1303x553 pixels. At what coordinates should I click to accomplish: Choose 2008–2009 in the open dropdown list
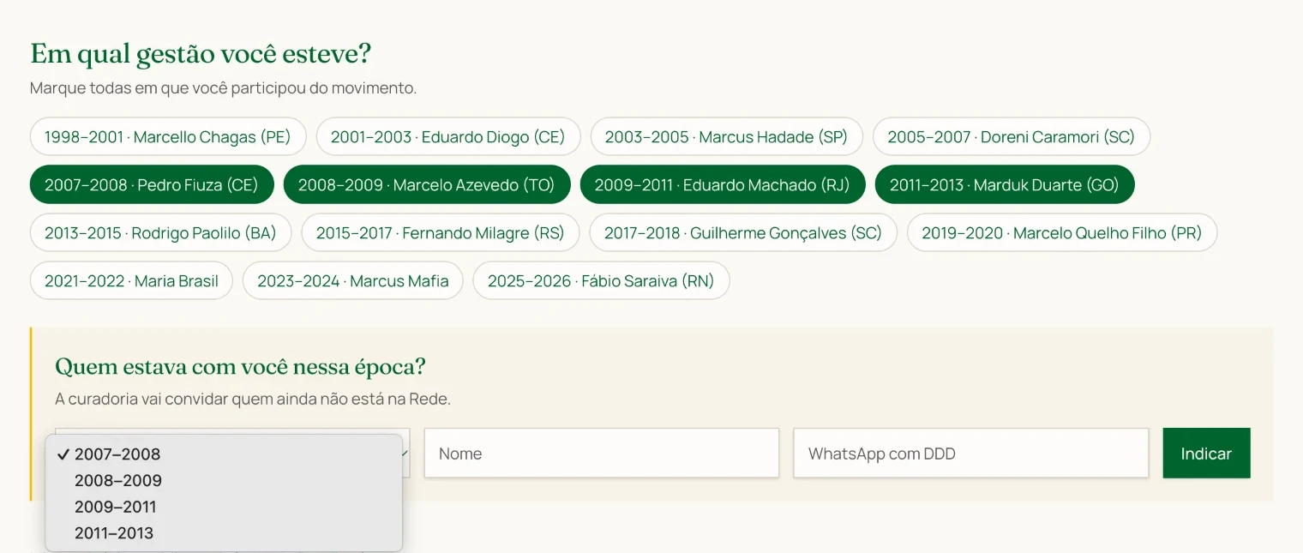224,480
